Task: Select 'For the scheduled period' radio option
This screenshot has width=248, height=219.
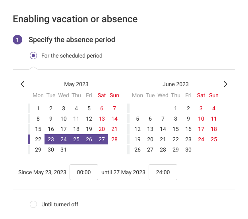Action: coord(34,56)
